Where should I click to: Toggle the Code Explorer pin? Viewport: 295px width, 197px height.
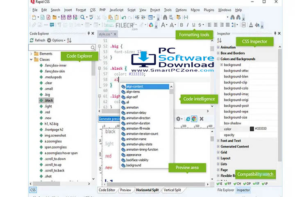click(x=88, y=33)
